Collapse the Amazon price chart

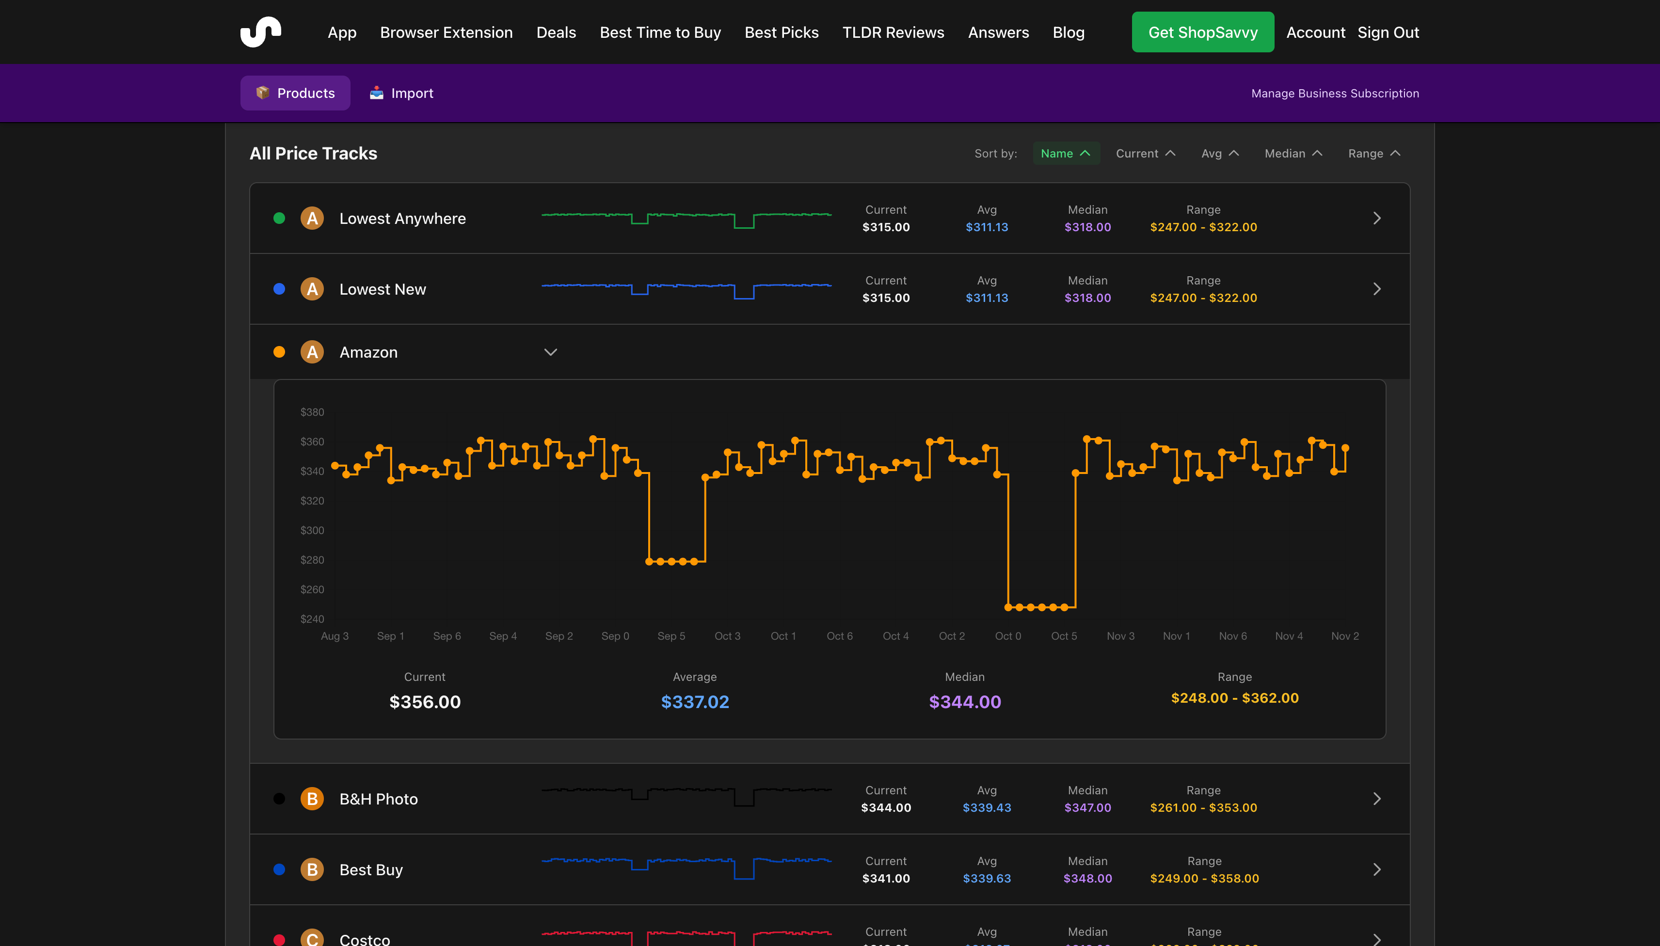550,351
